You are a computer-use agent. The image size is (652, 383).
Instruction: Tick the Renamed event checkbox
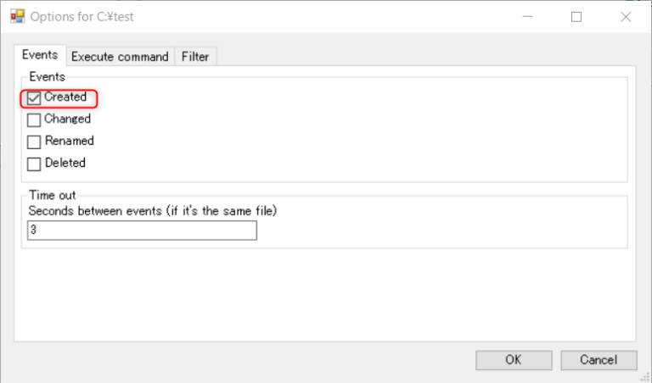click(x=34, y=142)
